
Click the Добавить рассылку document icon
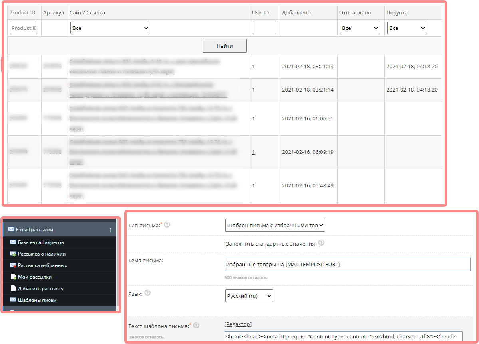[13, 288]
